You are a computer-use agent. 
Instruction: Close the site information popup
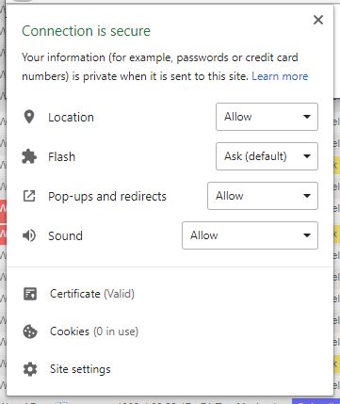point(318,20)
